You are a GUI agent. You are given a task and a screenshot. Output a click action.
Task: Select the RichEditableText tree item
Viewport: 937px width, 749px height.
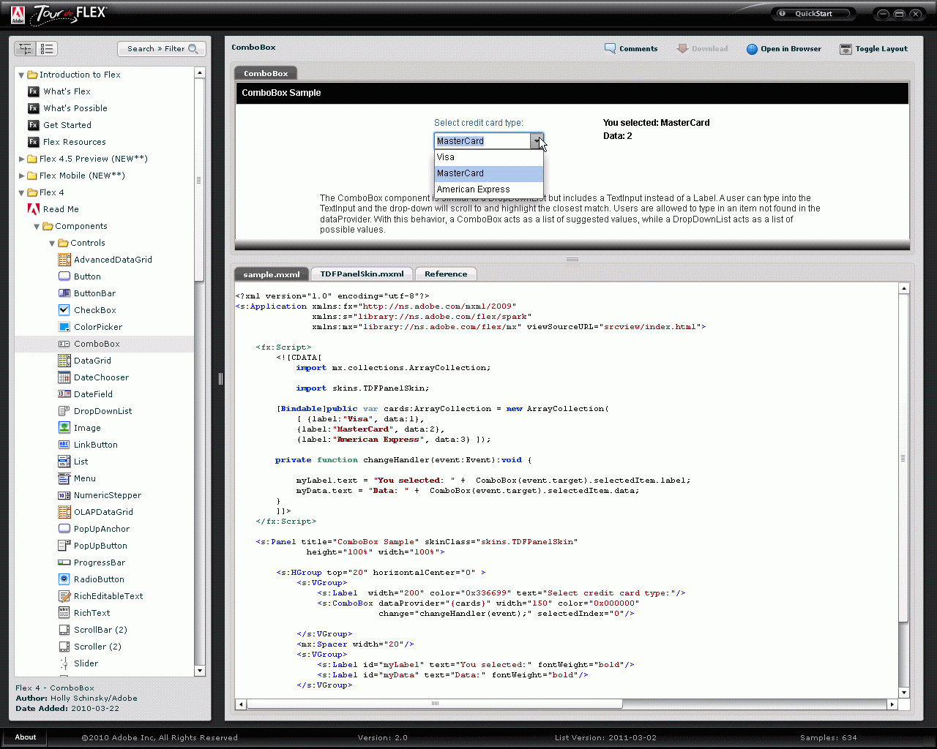108,596
